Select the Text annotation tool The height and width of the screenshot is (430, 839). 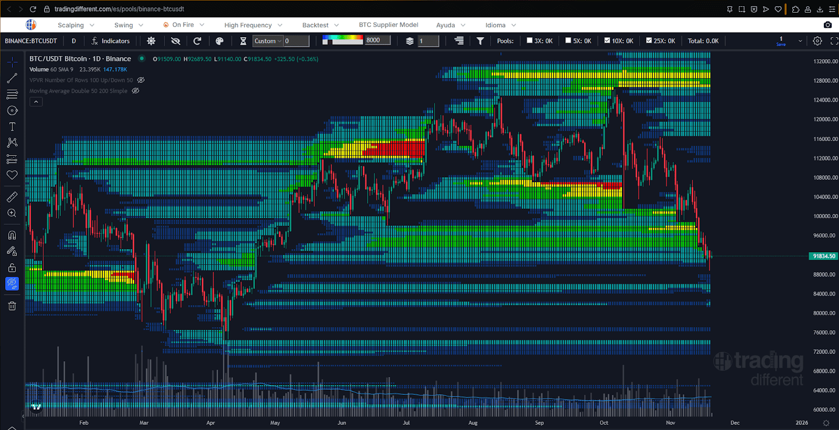(12, 127)
